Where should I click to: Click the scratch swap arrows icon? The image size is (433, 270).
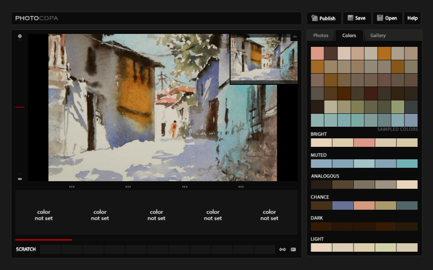pyautogui.click(x=282, y=249)
